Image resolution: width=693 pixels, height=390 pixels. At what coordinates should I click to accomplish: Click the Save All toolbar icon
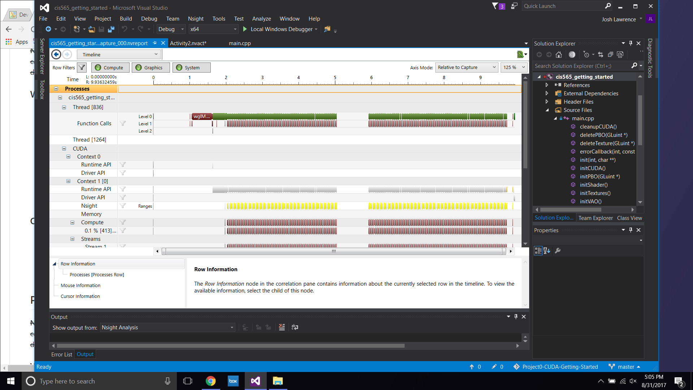click(x=111, y=29)
